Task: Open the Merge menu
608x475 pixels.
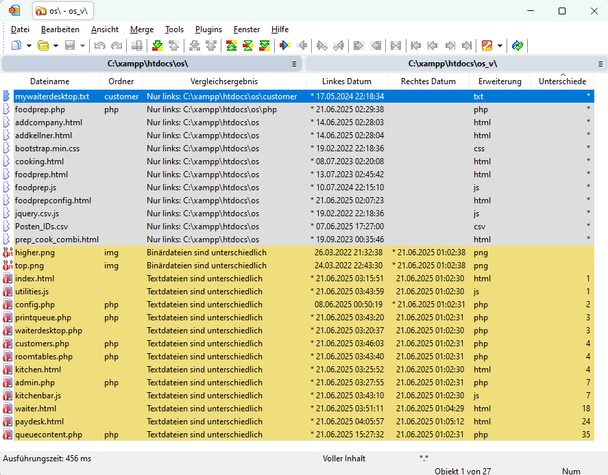Action: (x=142, y=29)
